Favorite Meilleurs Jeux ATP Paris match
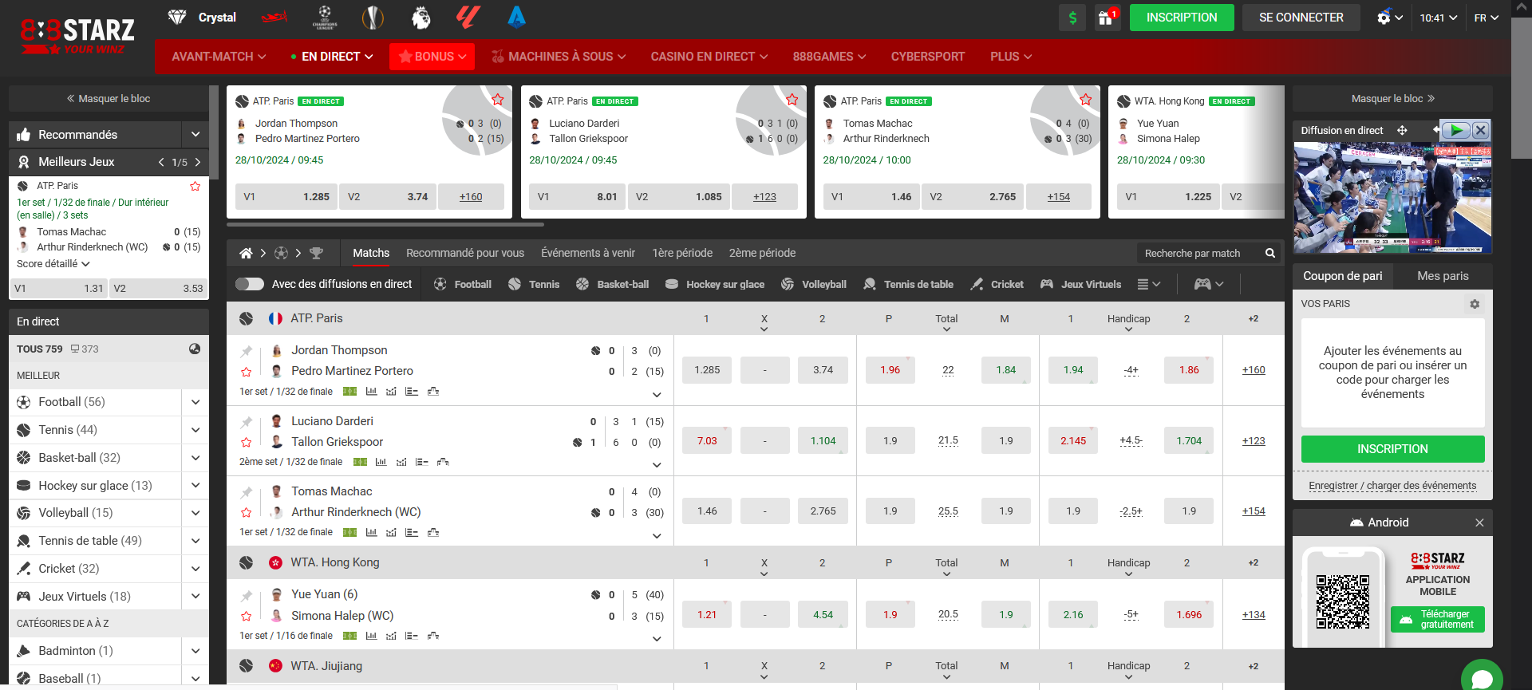1532x690 pixels. [195, 186]
